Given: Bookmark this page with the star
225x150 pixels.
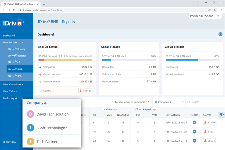Looking at the screenshot, I should tap(215, 10).
